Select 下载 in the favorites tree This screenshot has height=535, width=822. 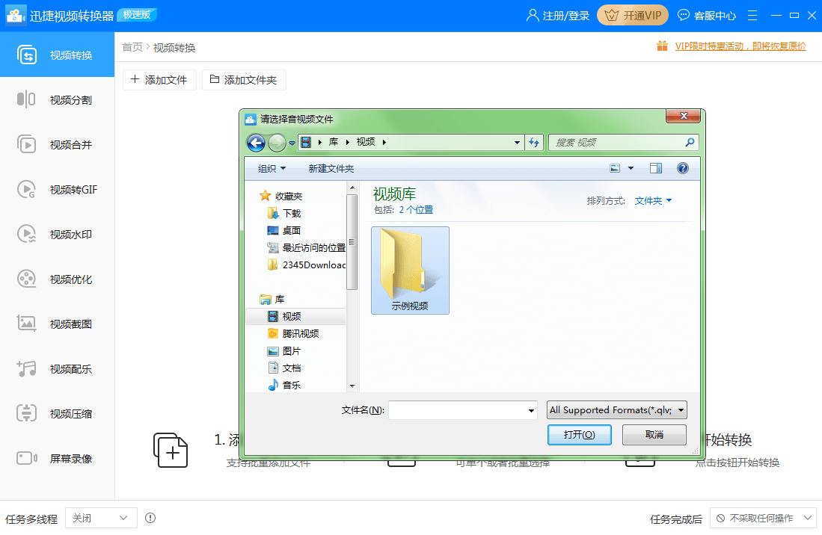pyautogui.click(x=292, y=213)
